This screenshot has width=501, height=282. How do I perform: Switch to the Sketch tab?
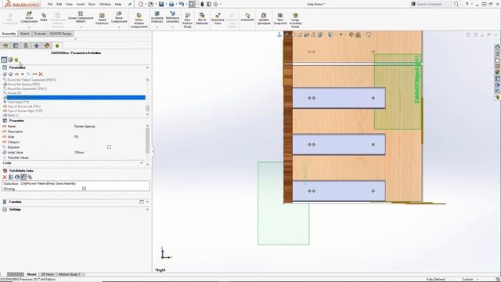[x=24, y=34]
